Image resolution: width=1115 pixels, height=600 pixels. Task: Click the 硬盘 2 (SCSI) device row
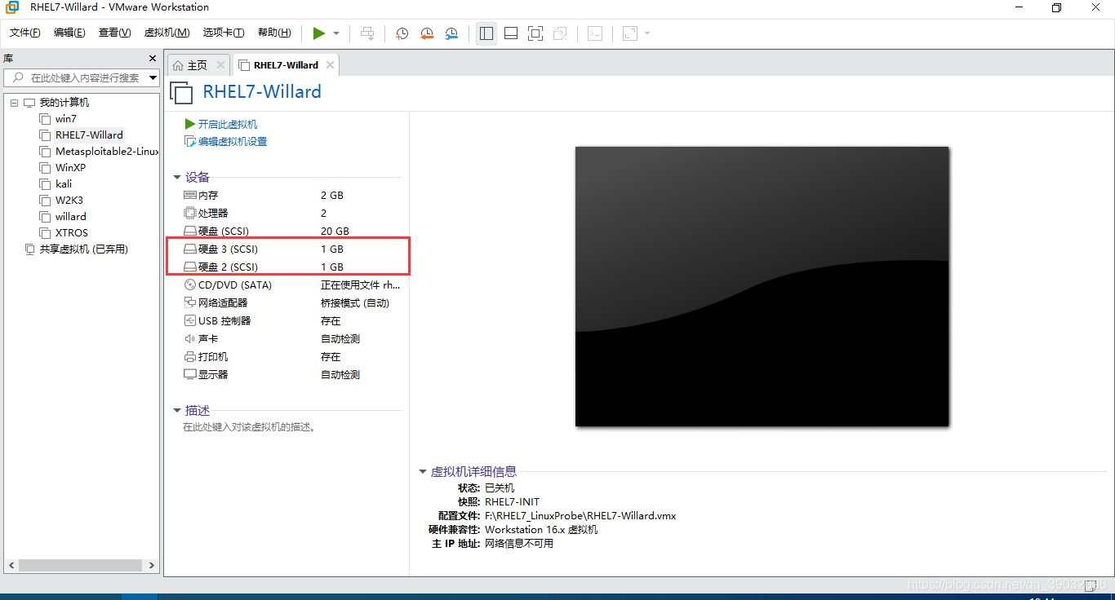coord(292,267)
